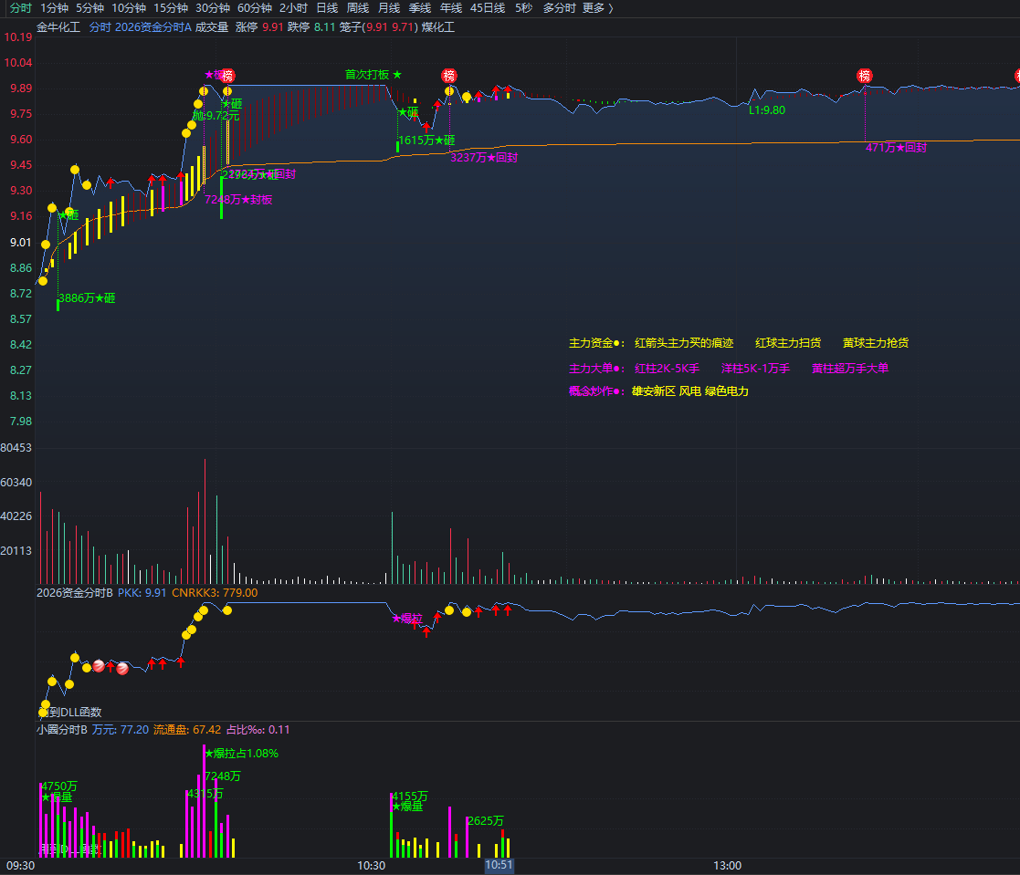Select the 60分钟 period tab
The image size is (1020, 875).
point(255,8)
